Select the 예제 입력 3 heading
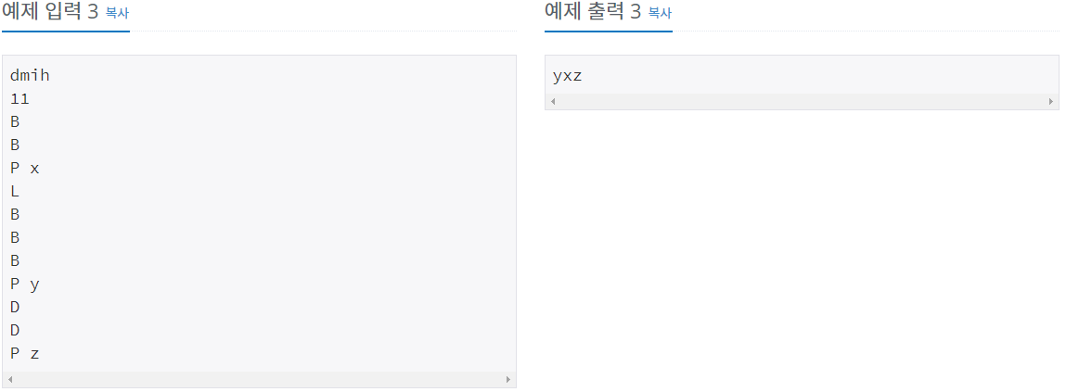This screenshot has height=392, width=1066. (52, 11)
